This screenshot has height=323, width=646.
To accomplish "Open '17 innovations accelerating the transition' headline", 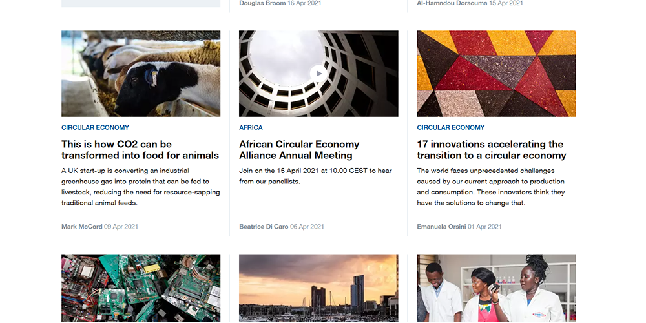I will click(492, 150).
